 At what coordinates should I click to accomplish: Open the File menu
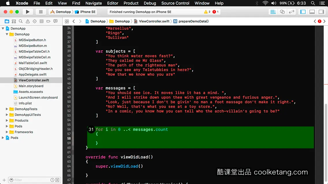pyautogui.click(x=37, y=3)
